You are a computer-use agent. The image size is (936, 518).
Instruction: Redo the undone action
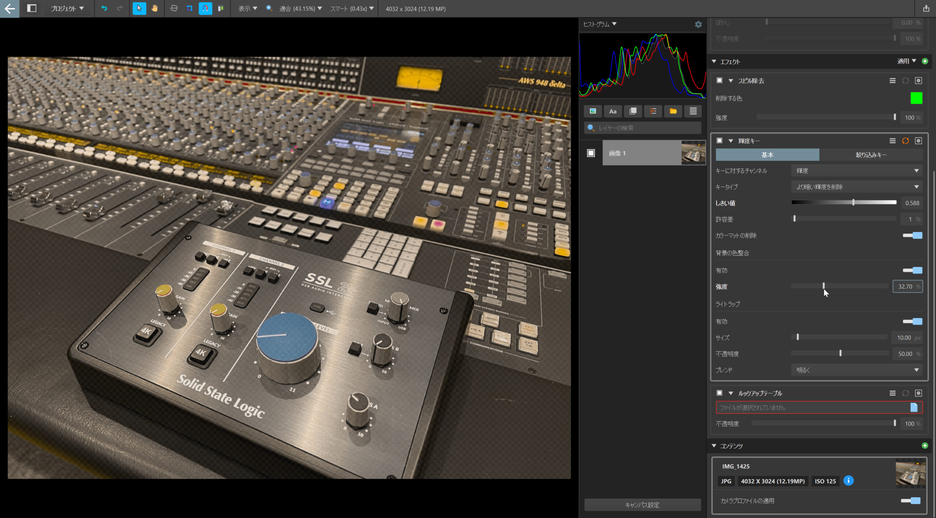click(x=120, y=8)
